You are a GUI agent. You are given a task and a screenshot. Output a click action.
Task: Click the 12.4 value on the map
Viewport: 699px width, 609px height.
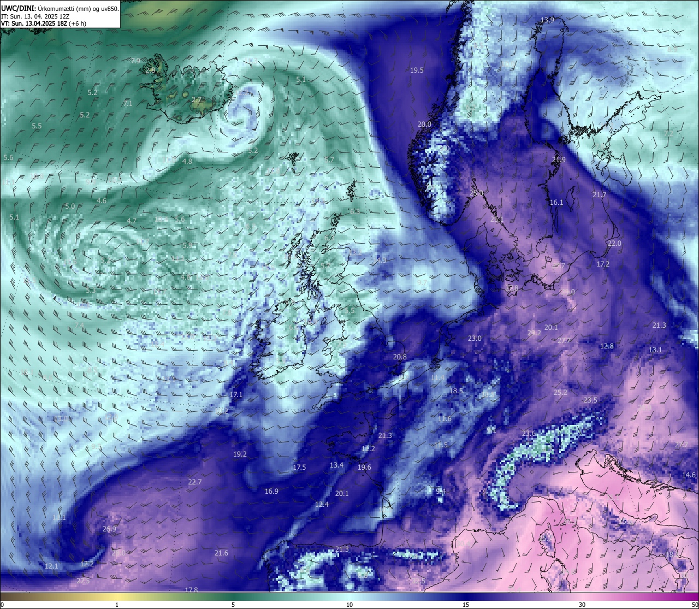coord(322,504)
